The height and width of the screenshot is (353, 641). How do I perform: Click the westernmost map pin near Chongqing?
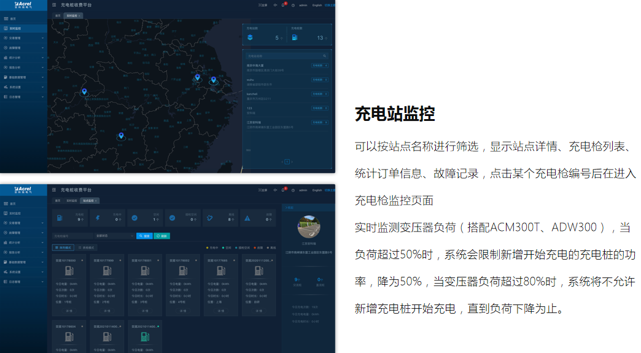tap(84, 91)
